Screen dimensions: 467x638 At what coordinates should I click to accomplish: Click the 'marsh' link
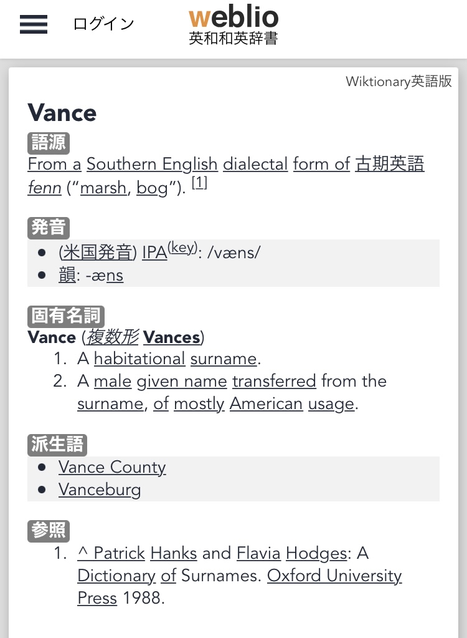(x=103, y=187)
